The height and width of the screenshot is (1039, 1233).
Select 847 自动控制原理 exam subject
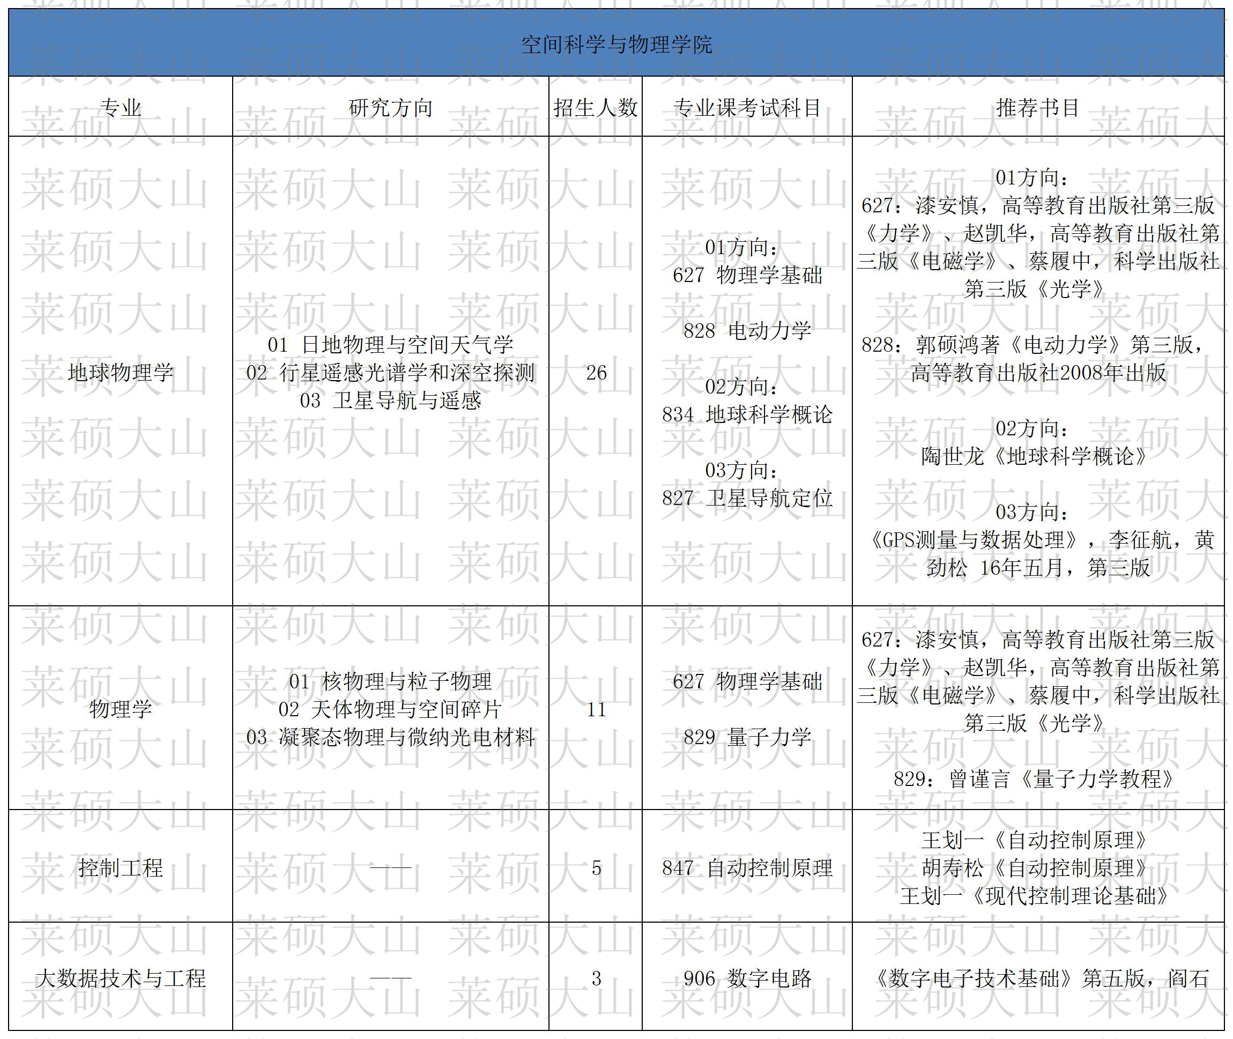point(747,867)
